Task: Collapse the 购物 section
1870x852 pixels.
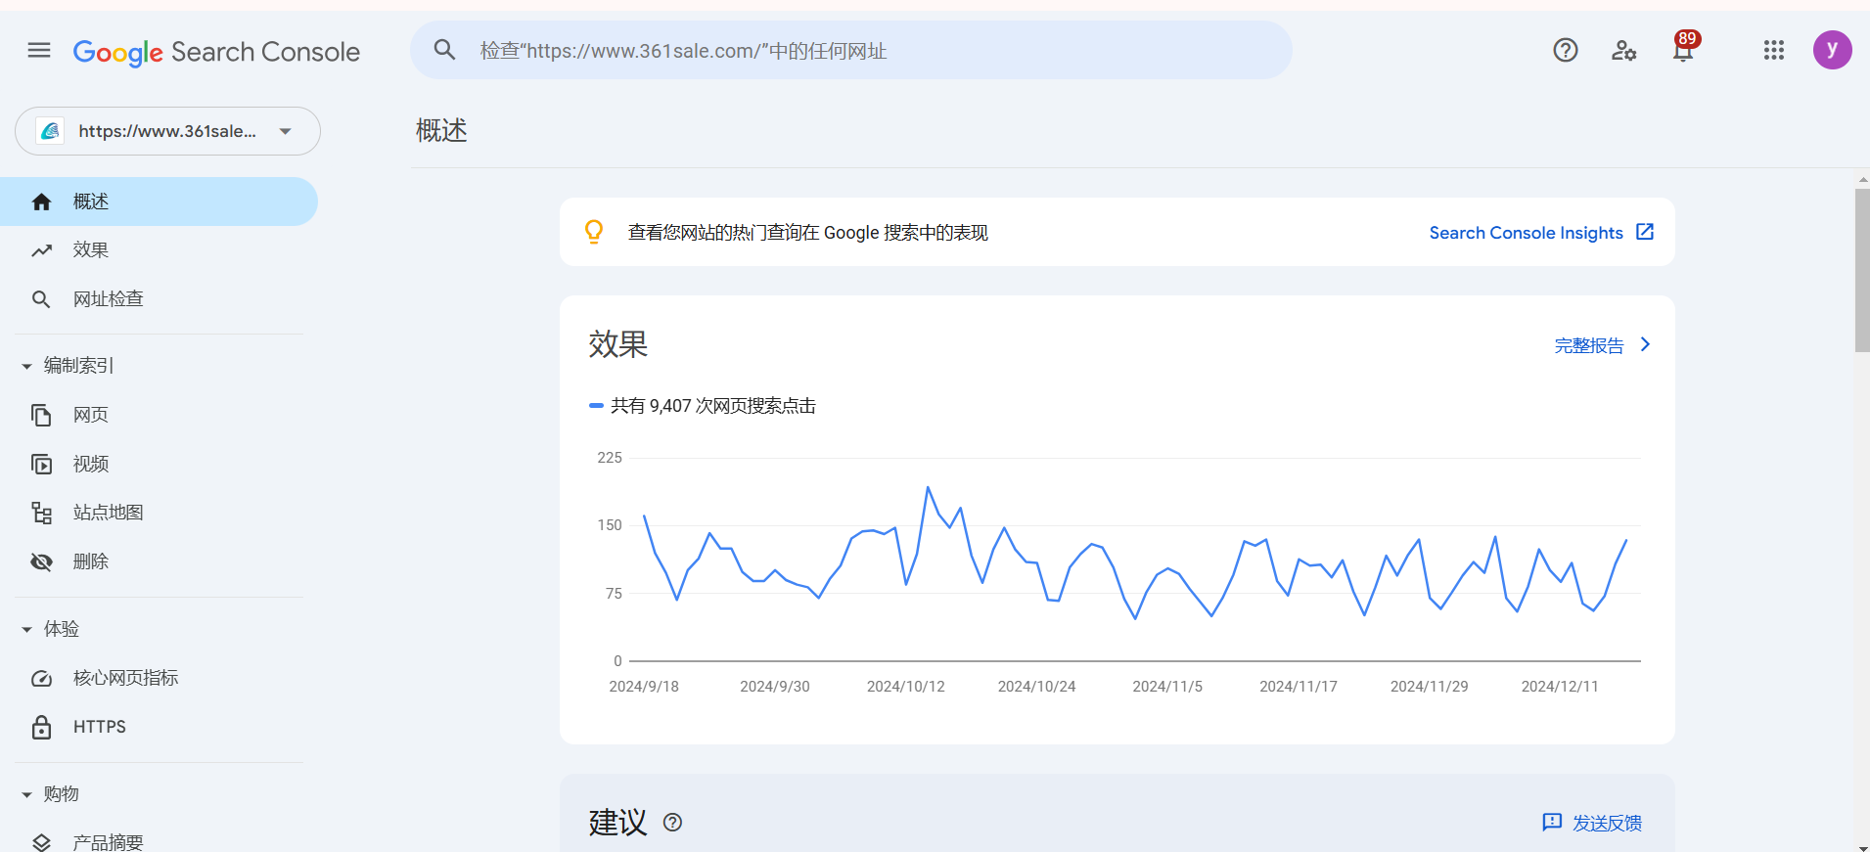Action: (x=26, y=794)
